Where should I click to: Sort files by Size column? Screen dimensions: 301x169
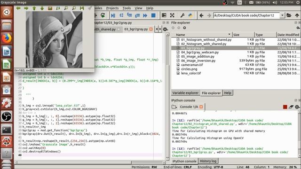click(243, 35)
